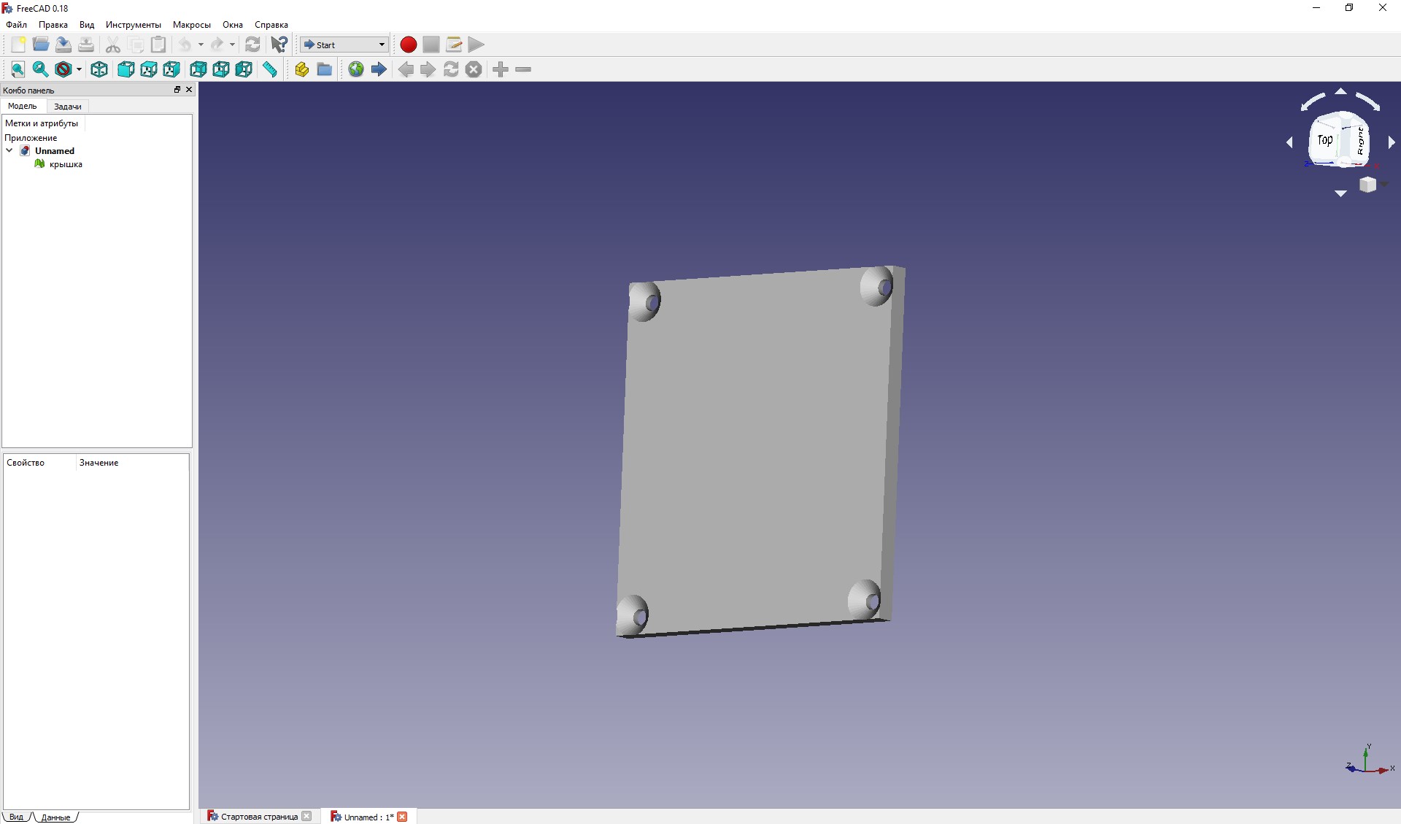Float the Комбо панель with undock button

[x=177, y=90]
